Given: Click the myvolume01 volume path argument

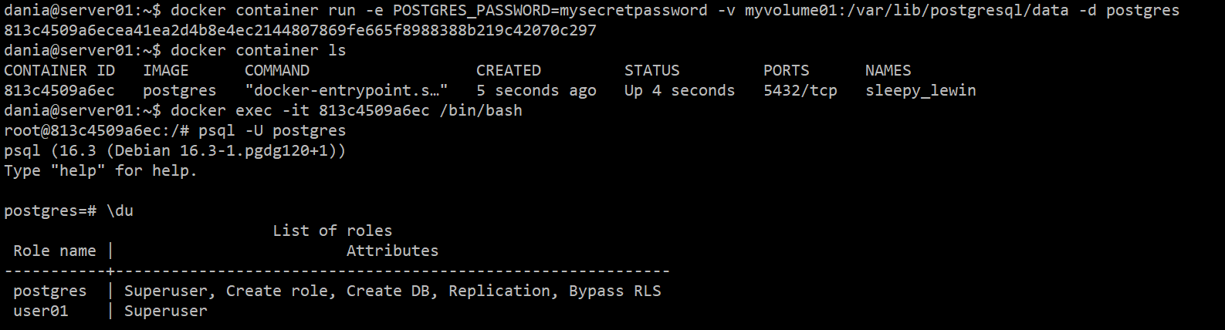Looking at the screenshot, I should [907, 10].
